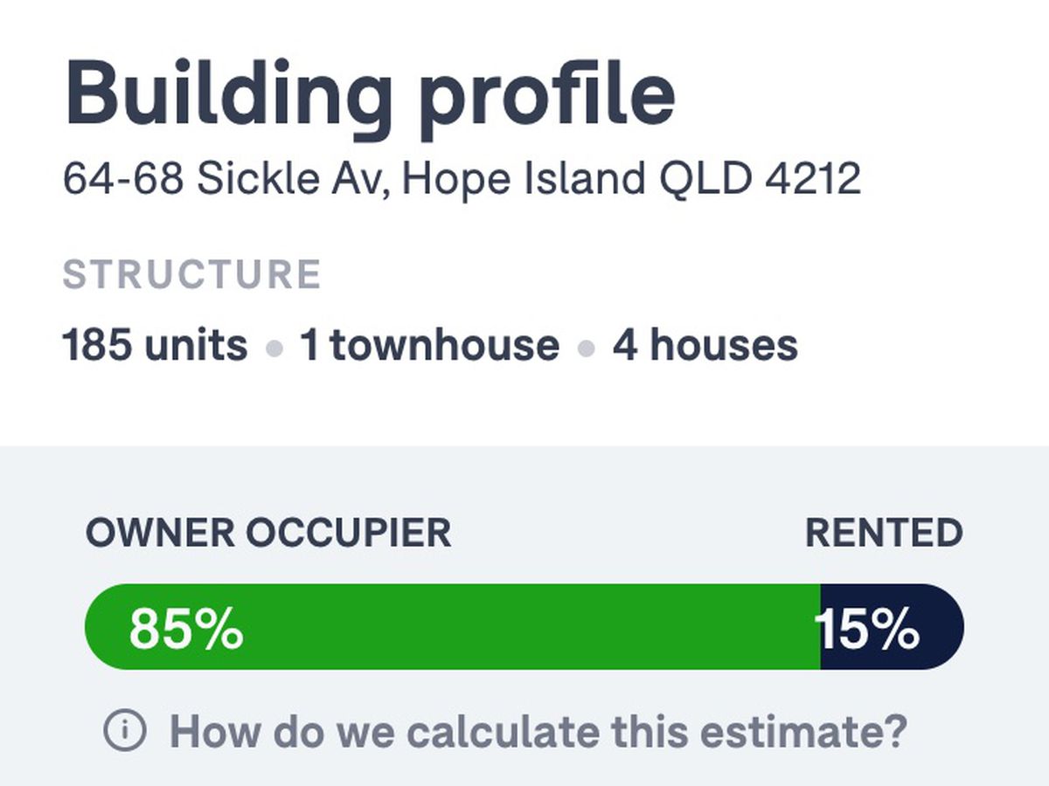The width and height of the screenshot is (1049, 786).
Task: Click the '4 houses' structure item
Action: coord(705,345)
